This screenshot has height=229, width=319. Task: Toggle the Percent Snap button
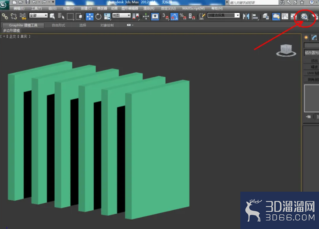pos(183,16)
